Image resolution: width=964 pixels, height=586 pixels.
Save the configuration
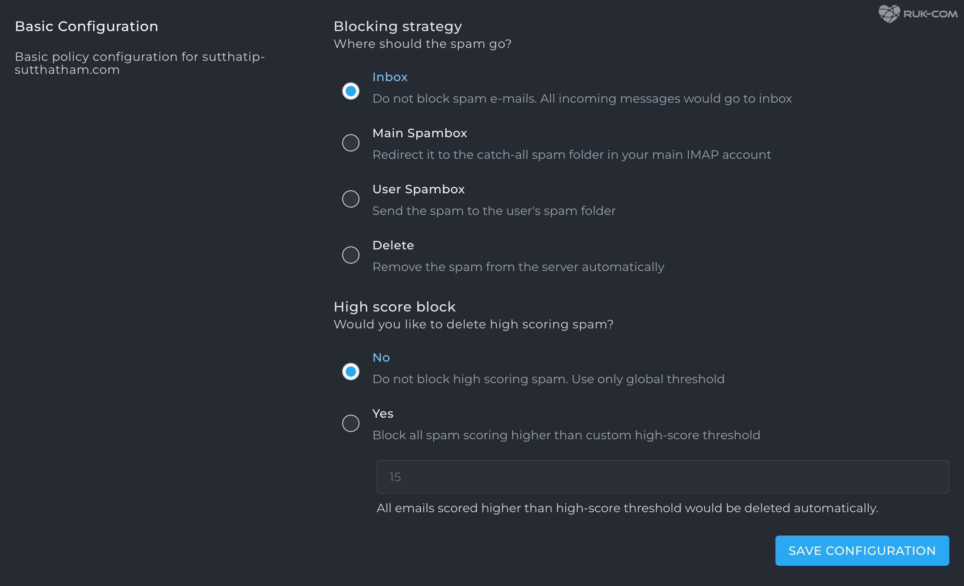(x=862, y=551)
